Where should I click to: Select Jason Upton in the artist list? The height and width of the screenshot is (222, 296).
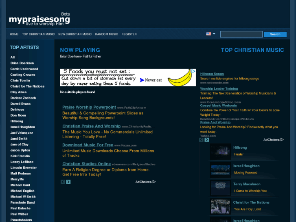pyautogui.click(x=20, y=150)
